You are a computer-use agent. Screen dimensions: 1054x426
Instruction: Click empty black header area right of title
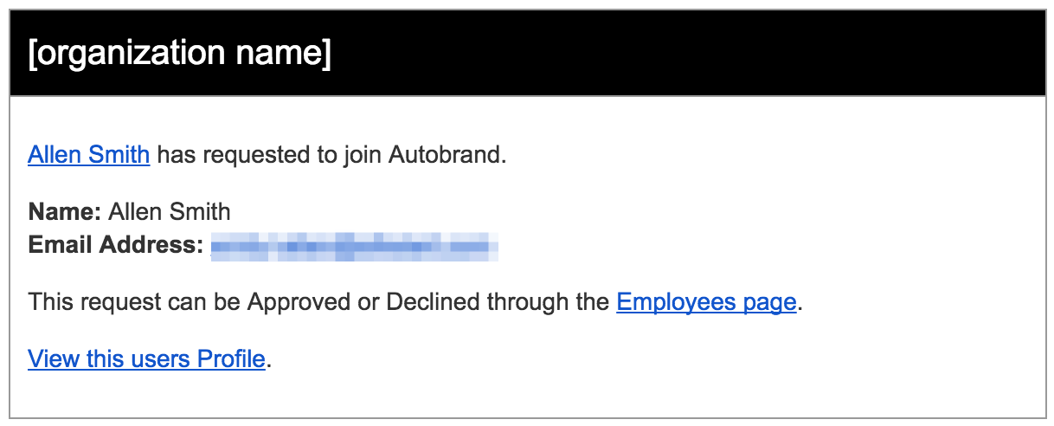pyautogui.click(x=692, y=55)
